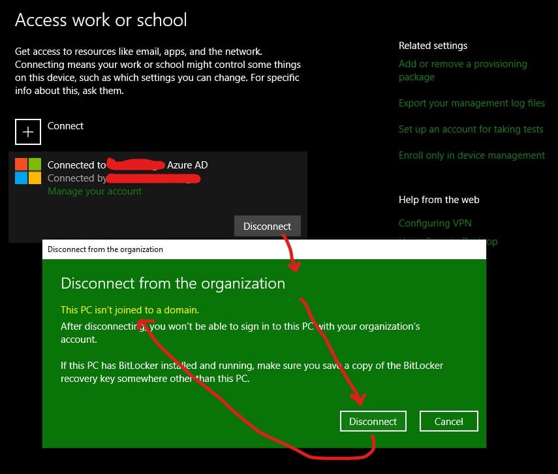Click the yellow "This PC isn't joined" text

[x=129, y=310]
